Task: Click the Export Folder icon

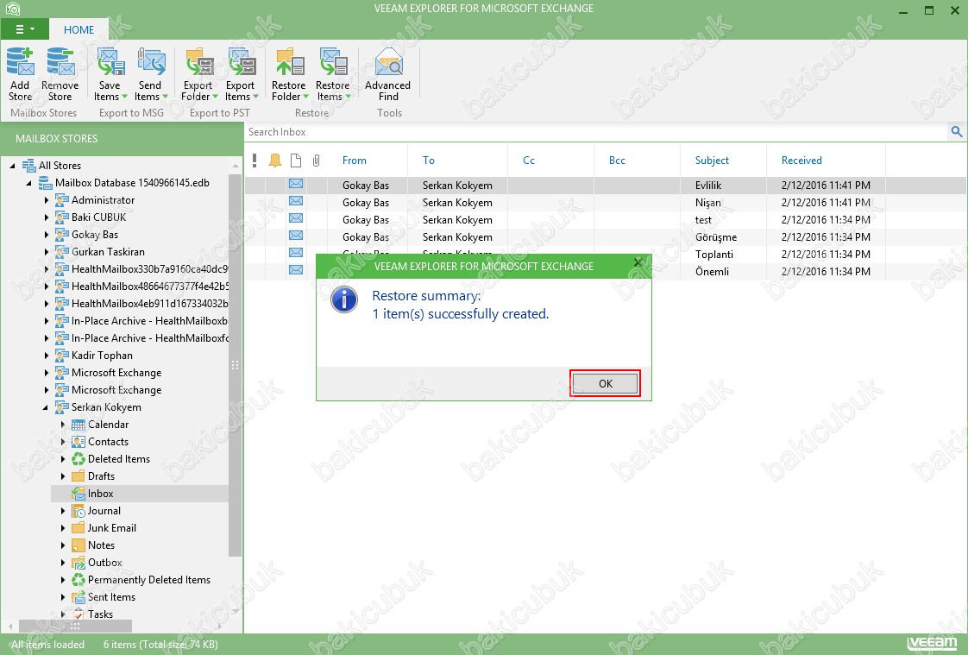Action: pos(198,62)
